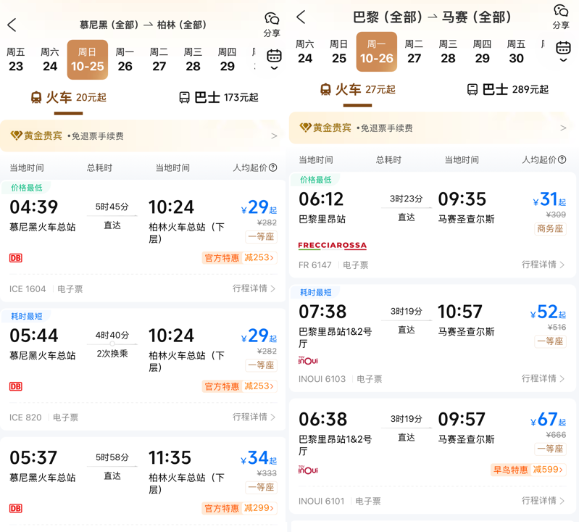Tap the inOui logo on INOUI 6103 card
This screenshot has height=532, width=579.
click(308, 360)
